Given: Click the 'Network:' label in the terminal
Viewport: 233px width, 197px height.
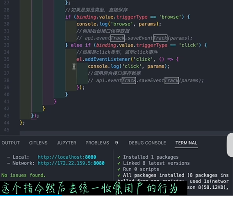Looking at the screenshot, I should tap(23, 163).
